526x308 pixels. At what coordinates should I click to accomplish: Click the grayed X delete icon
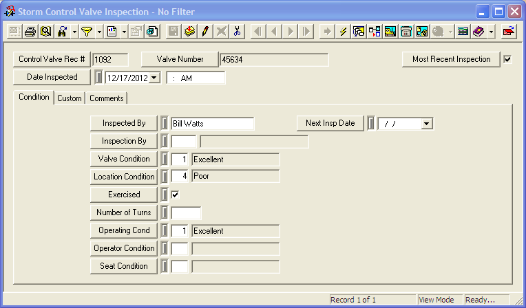tap(221, 32)
